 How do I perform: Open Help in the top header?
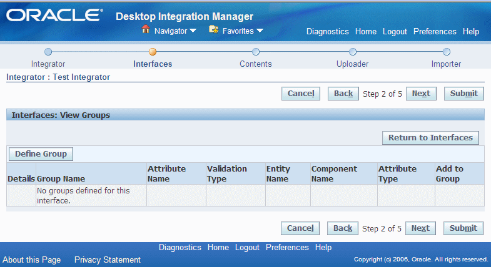click(471, 32)
